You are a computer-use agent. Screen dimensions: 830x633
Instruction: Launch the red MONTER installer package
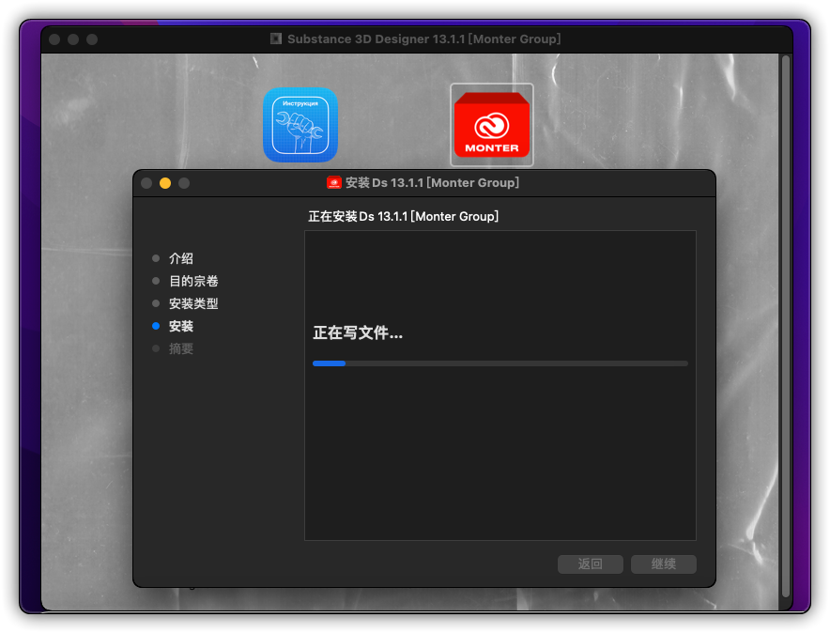tap(492, 125)
